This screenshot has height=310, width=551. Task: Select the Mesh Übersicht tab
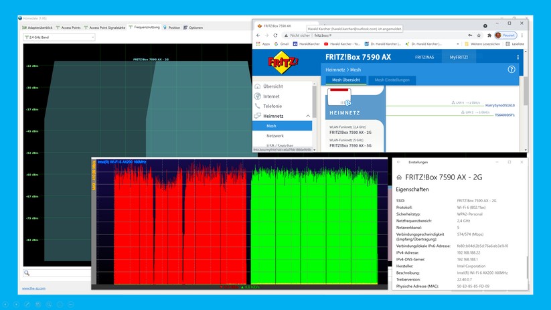pyautogui.click(x=345, y=80)
